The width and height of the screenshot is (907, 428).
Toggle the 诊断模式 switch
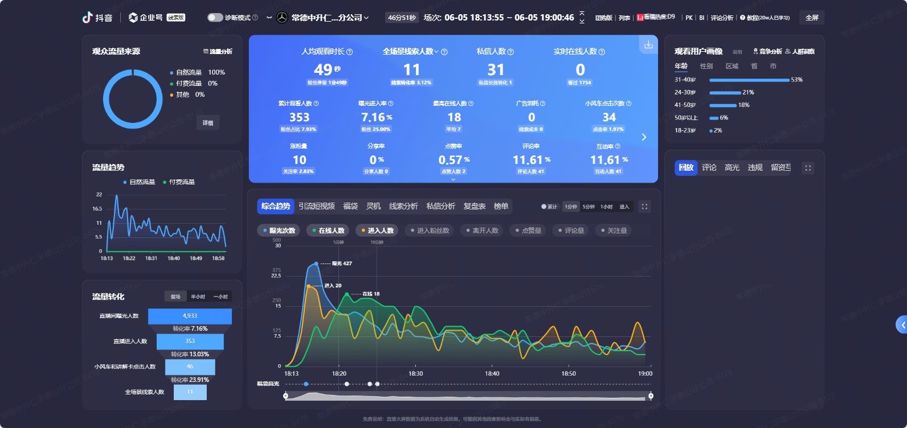coord(215,18)
